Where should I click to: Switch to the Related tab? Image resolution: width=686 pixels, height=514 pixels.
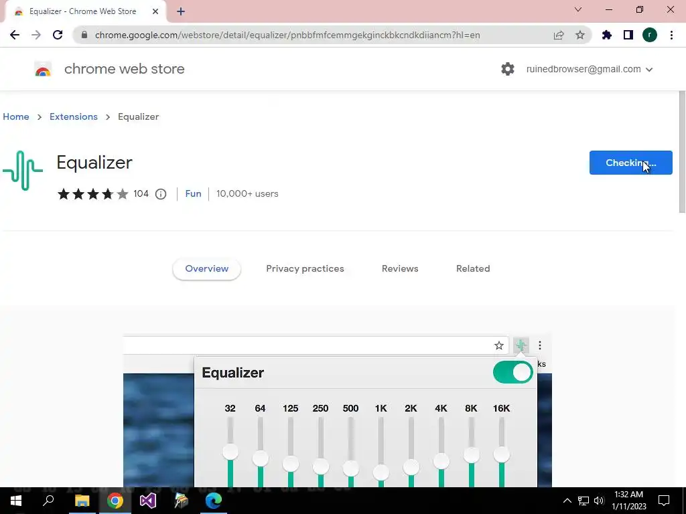(x=473, y=269)
